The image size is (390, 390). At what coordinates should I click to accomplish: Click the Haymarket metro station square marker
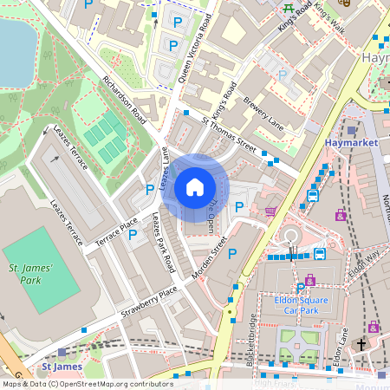[x=351, y=130]
